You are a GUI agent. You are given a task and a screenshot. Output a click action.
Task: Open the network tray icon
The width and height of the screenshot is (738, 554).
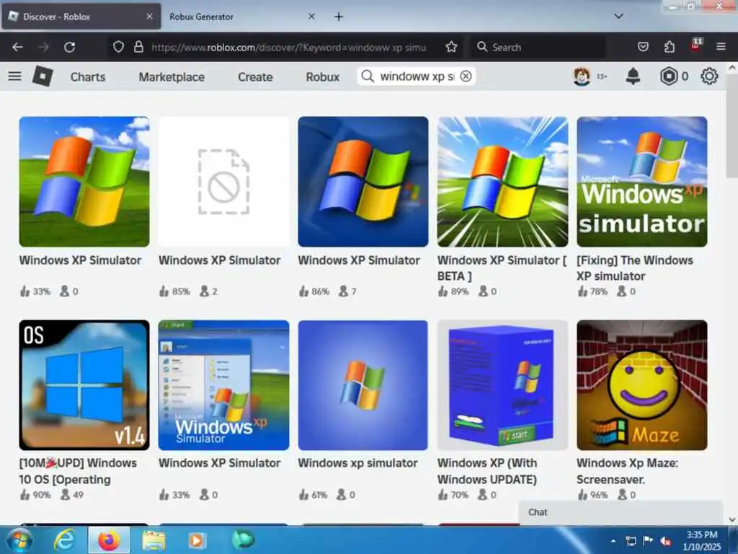coord(631,541)
